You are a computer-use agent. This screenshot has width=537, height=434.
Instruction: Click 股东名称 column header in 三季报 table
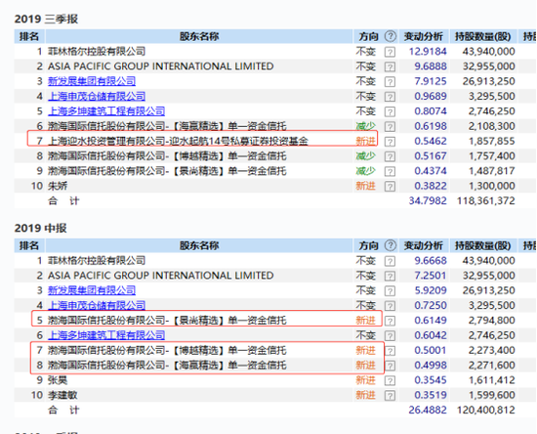199,36
